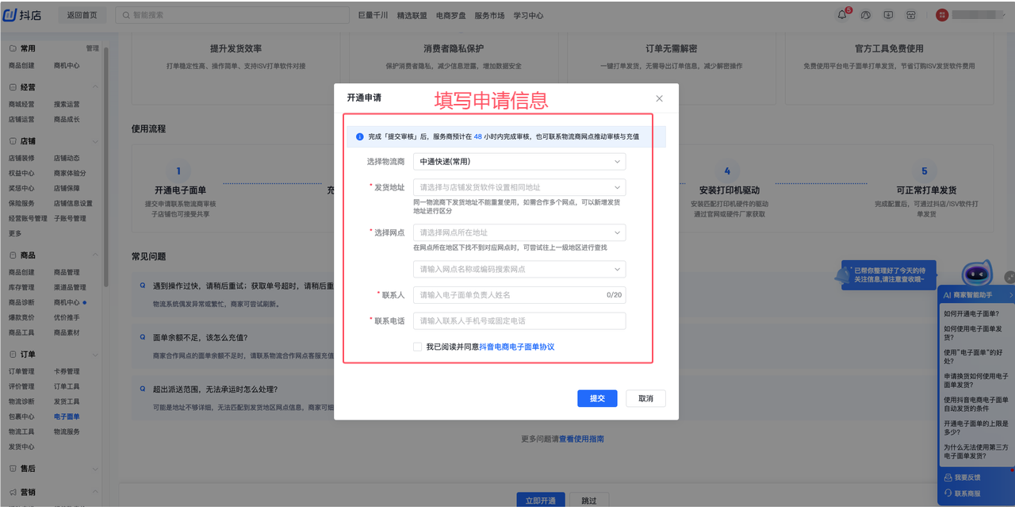The width and height of the screenshot is (1015, 510).
Task: Open 电子面单 in the sidebar
Action: click(67, 416)
